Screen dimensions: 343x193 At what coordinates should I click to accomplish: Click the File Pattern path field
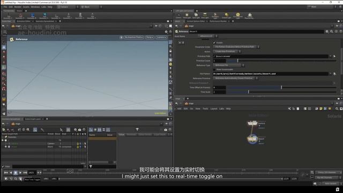(x=271, y=74)
